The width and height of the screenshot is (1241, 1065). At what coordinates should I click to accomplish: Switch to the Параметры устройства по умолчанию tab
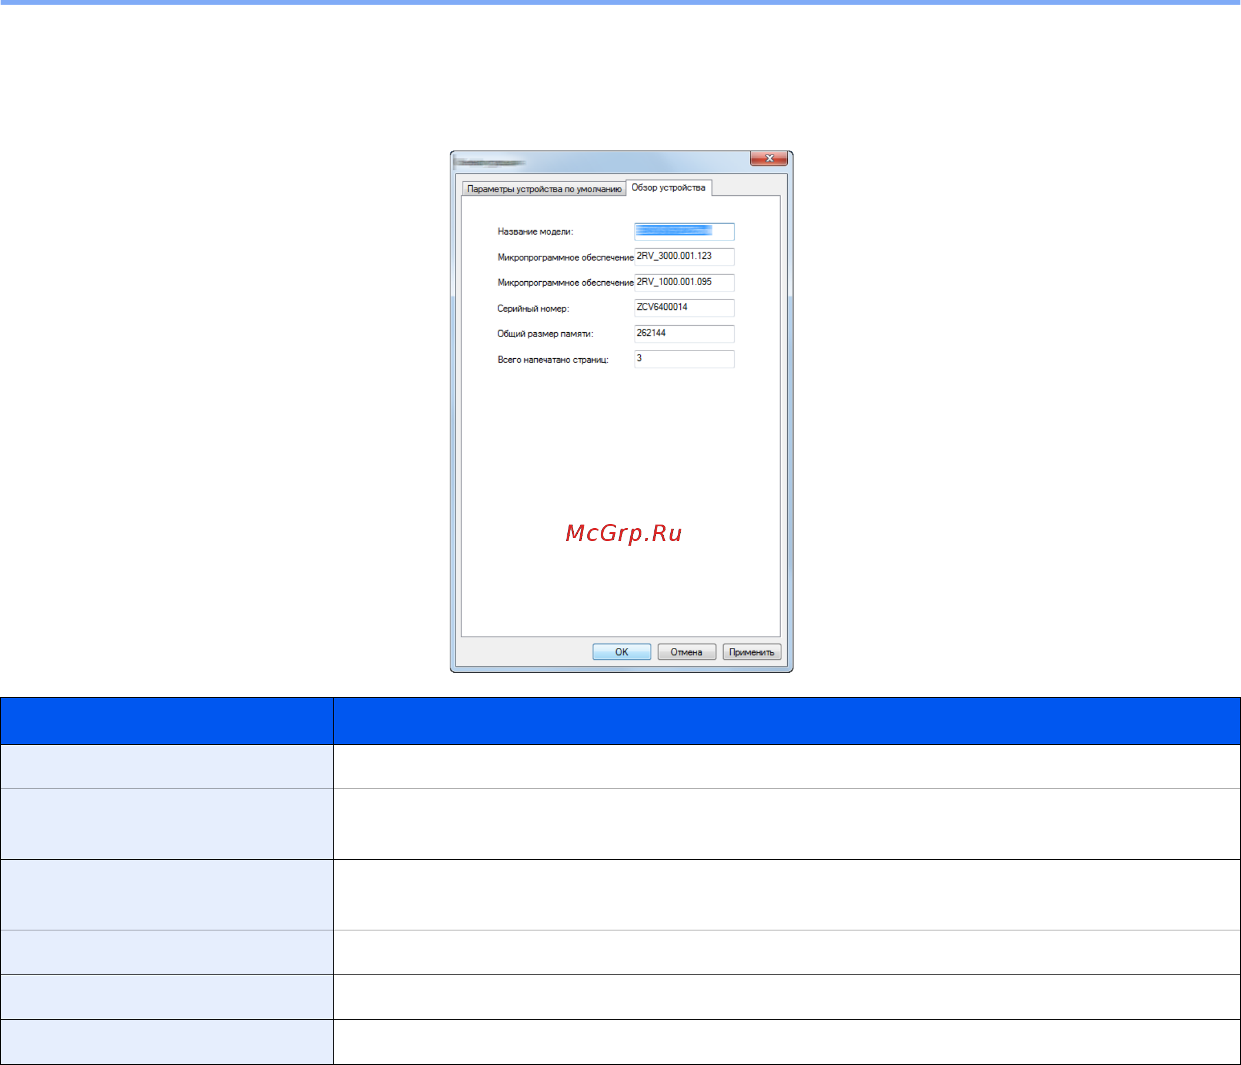click(x=544, y=189)
